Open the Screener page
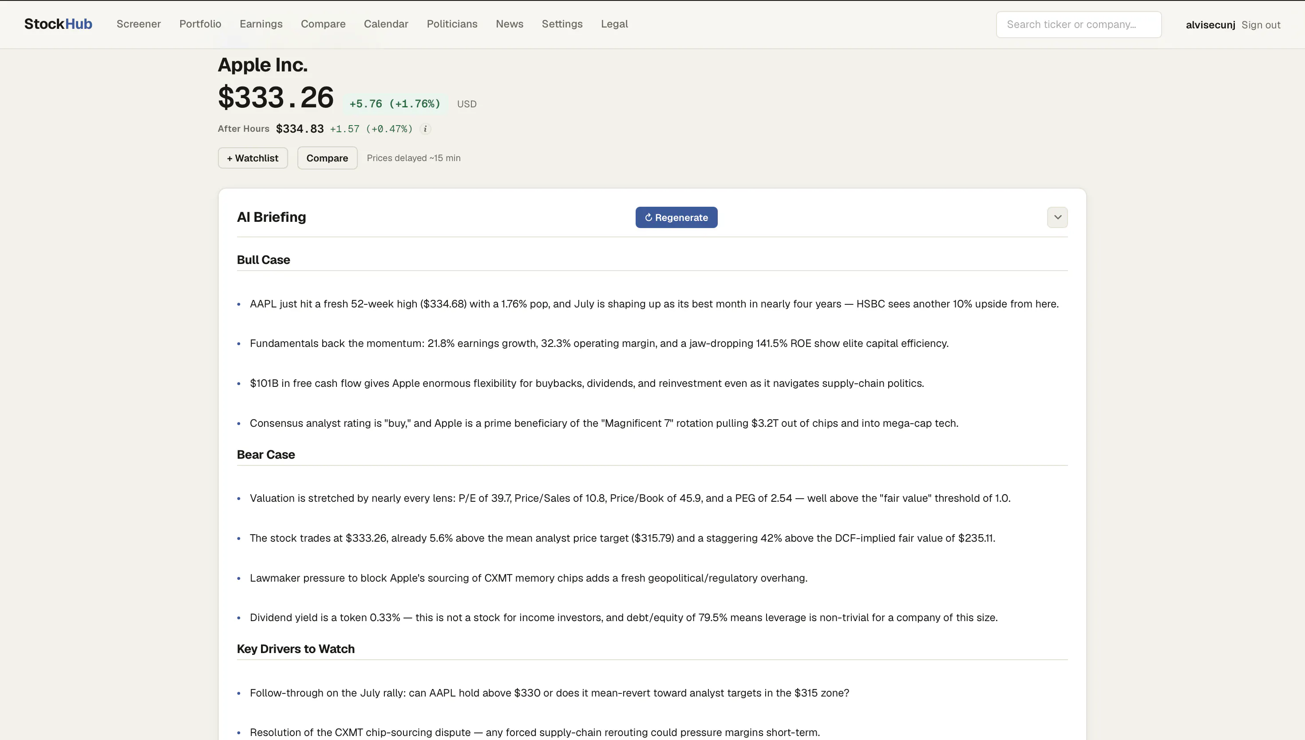1305x740 pixels. pos(138,24)
